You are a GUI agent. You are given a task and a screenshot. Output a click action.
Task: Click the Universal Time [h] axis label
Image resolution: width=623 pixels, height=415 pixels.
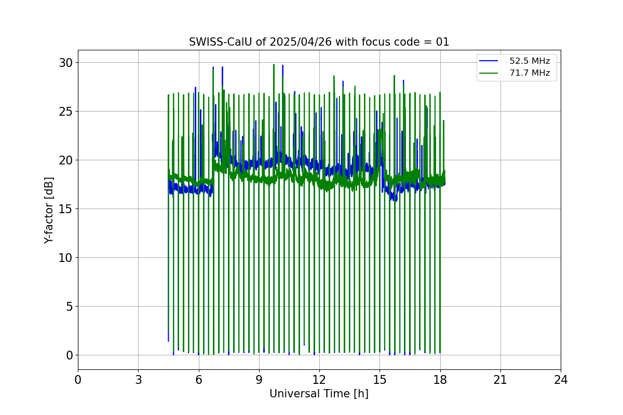pyautogui.click(x=319, y=394)
